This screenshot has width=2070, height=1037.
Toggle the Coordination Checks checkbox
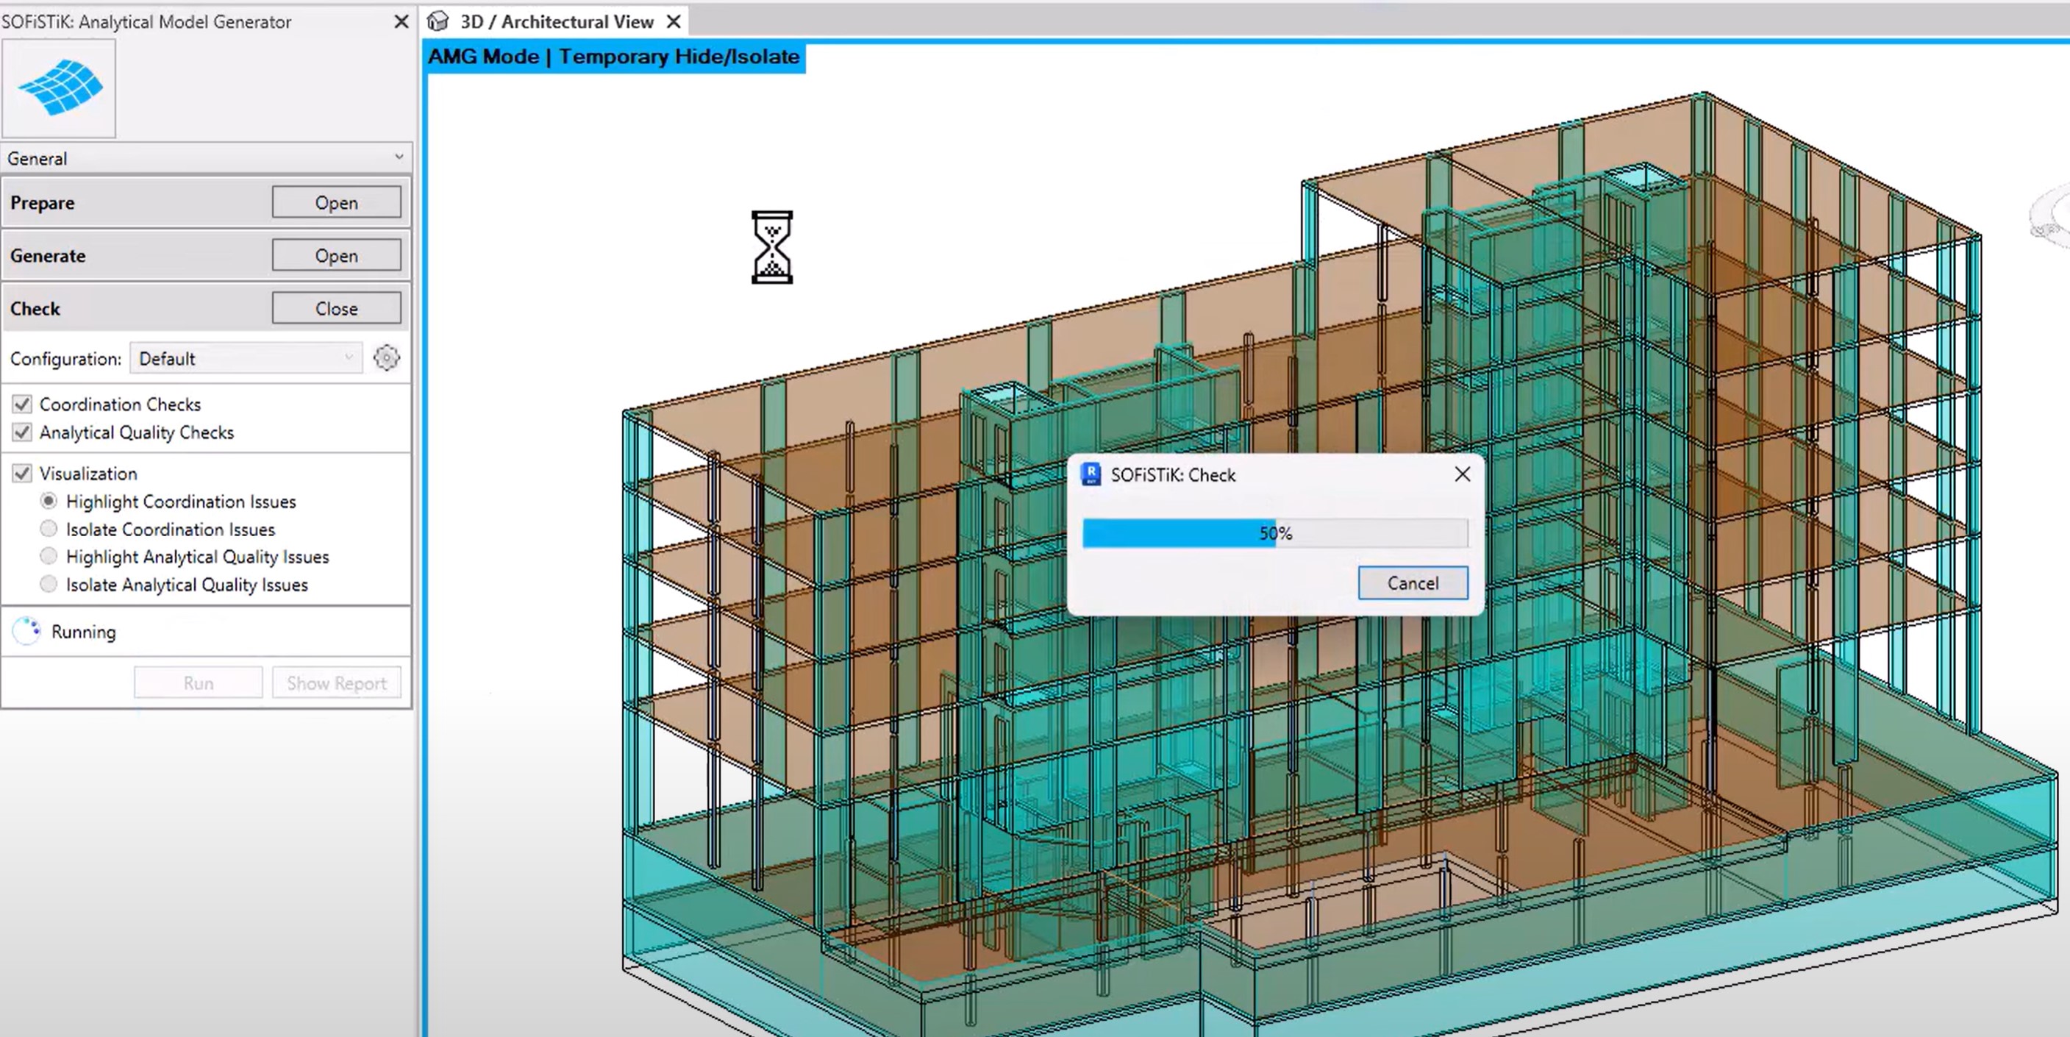click(x=23, y=404)
